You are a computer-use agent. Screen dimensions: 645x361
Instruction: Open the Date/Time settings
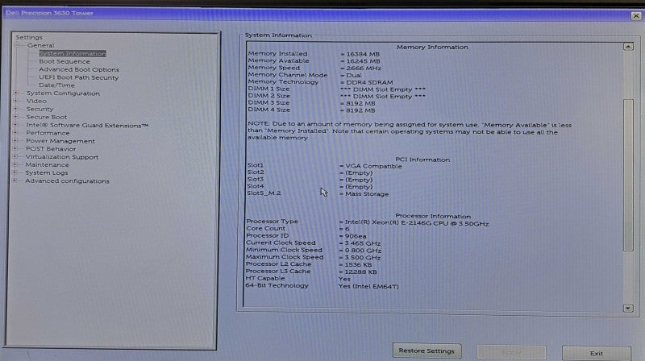tap(56, 85)
